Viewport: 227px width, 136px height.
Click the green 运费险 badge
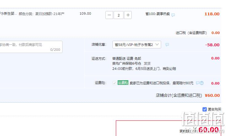point(123,83)
